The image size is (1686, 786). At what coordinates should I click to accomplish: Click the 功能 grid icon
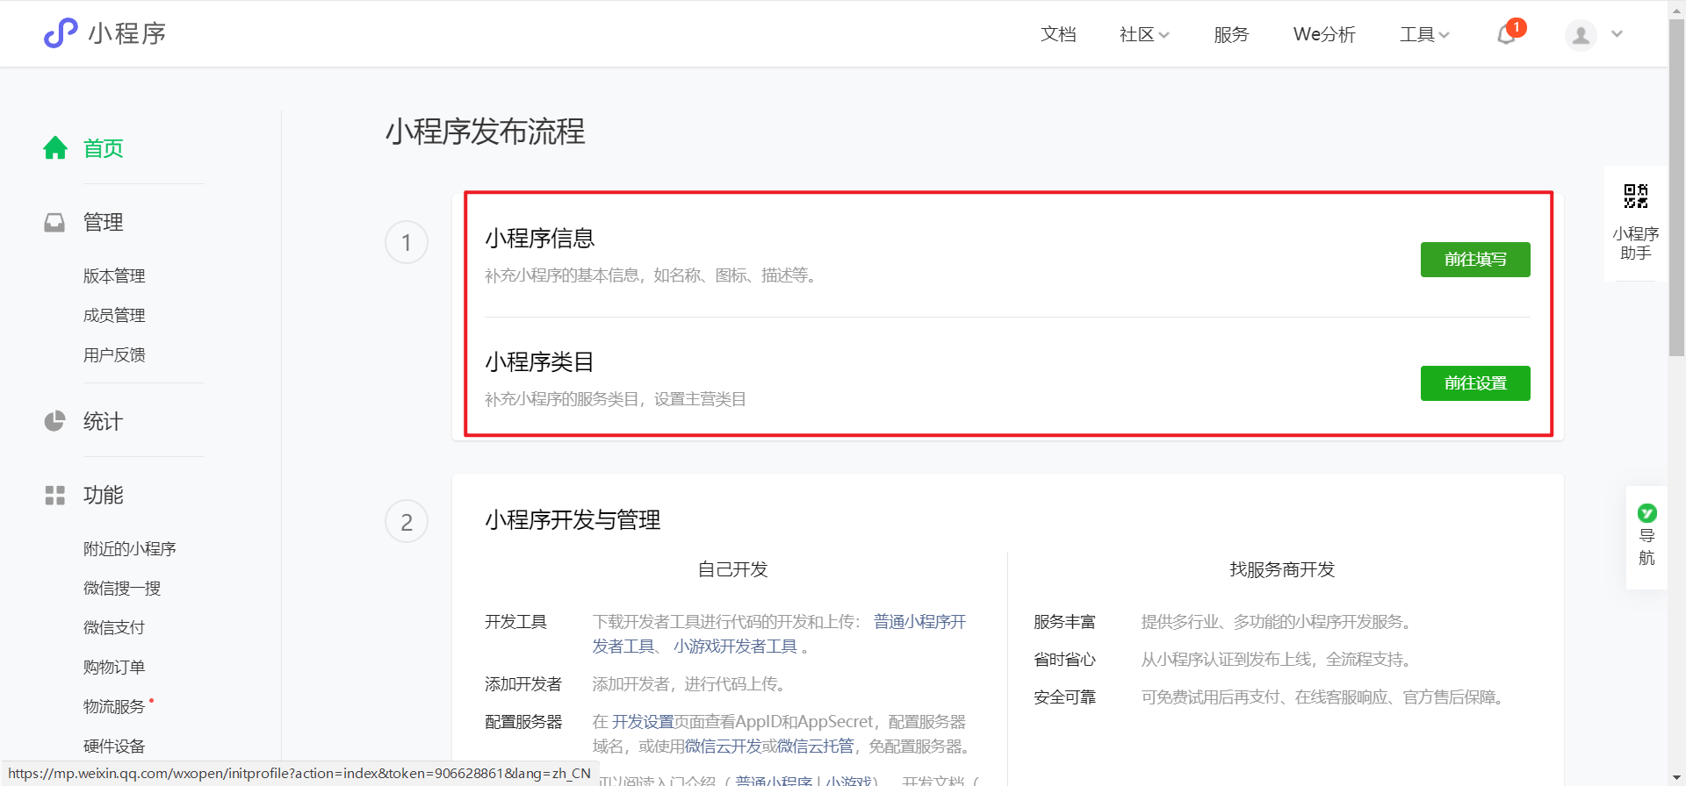pyautogui.click(x=54, y=495)
